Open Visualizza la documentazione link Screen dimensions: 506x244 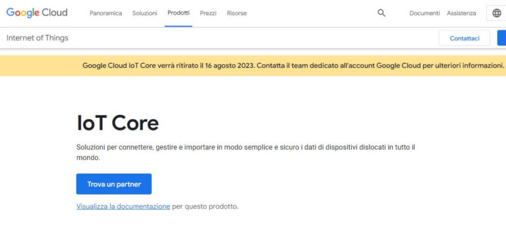(123, 207)
